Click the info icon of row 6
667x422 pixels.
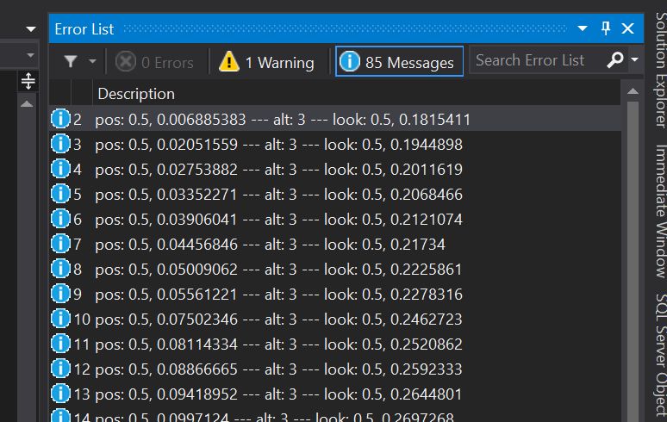(x=60, y=219)
